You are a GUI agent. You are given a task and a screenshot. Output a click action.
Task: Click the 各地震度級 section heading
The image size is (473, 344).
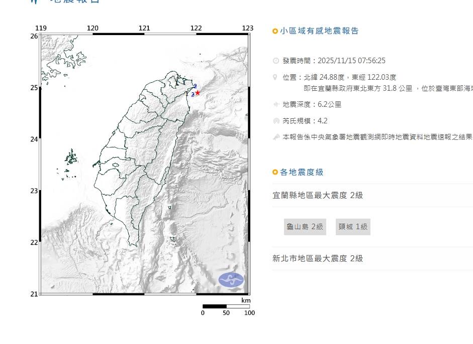302,173
